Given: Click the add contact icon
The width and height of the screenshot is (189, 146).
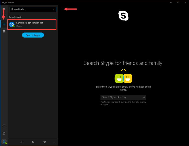Looking at the screenshot, I should point(33,142).
